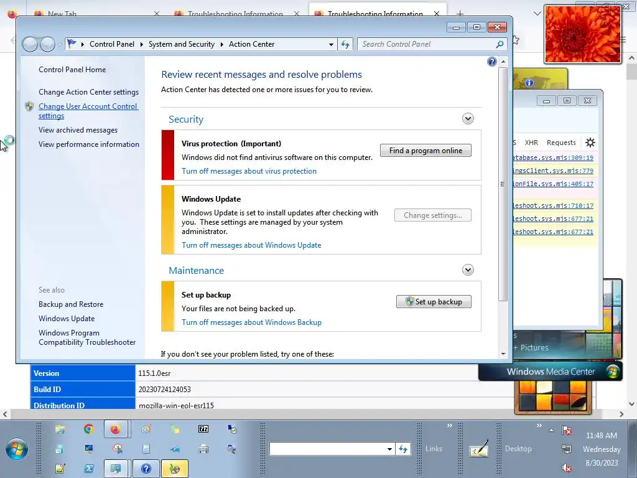
Task: Open Paint from the taskbar
Action: point(146,429)
